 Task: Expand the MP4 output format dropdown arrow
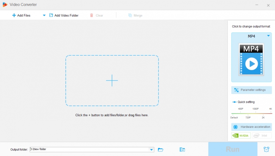coord(268,36)
